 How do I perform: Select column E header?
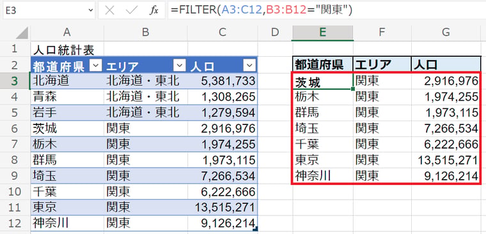tap(323, 33)
